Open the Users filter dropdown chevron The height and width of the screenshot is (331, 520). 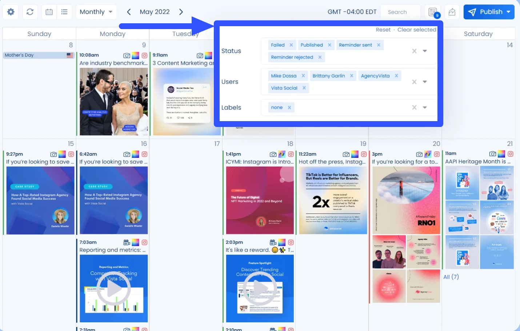tap(425, 81)
